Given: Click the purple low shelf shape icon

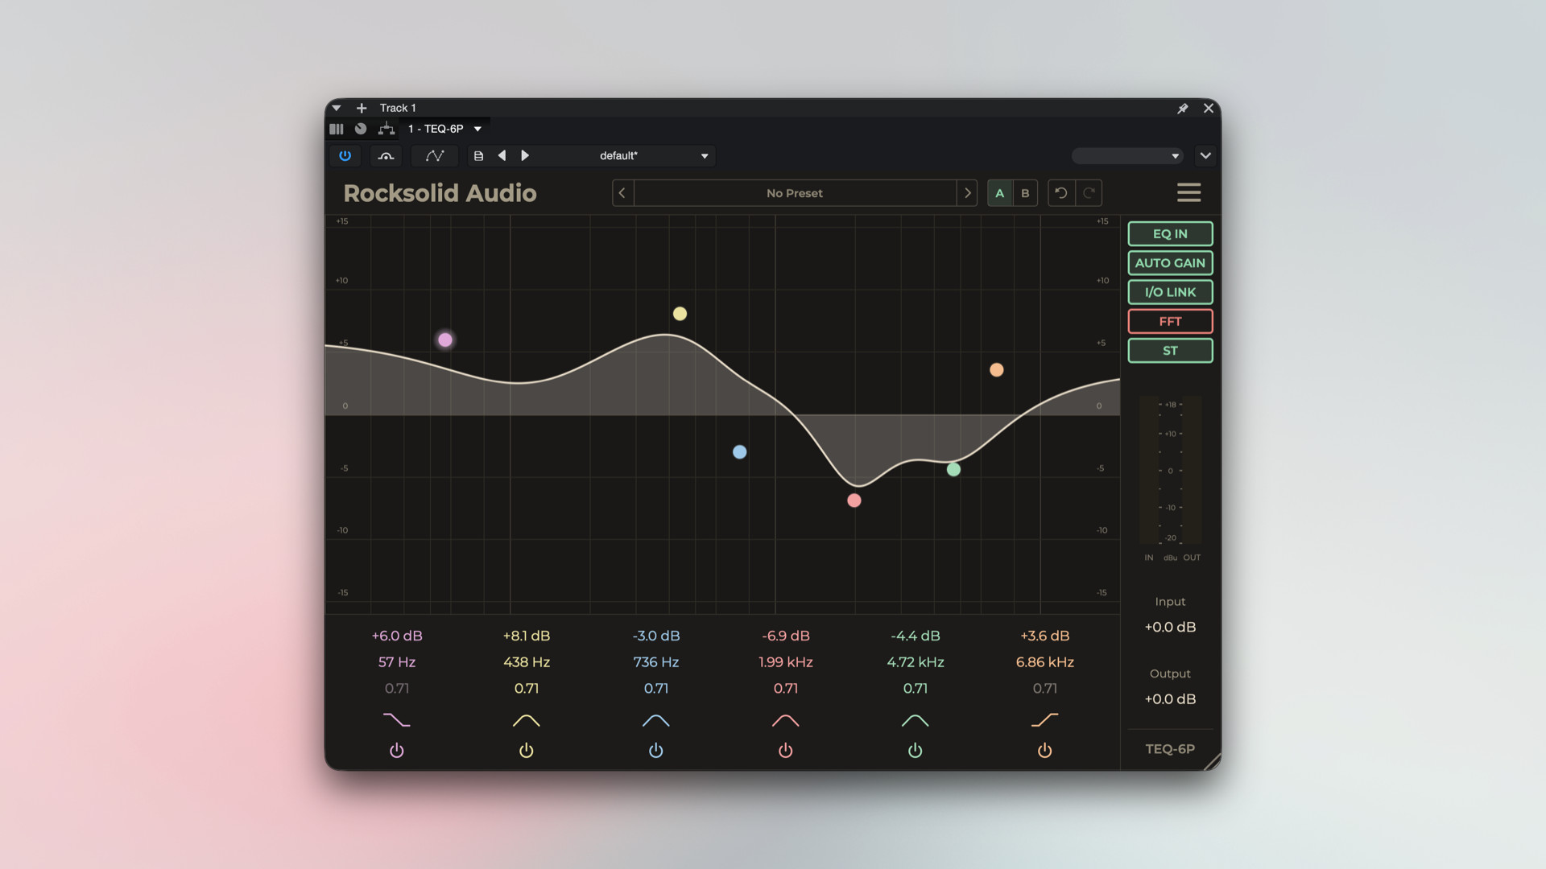Looking at the screenshot, I should click(396, 720).
